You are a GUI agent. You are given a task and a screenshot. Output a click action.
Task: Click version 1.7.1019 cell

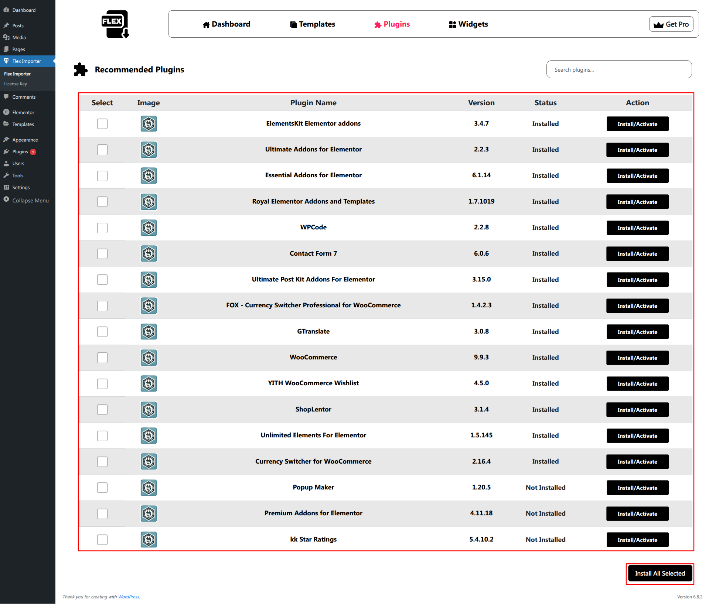tap(481, 201)
